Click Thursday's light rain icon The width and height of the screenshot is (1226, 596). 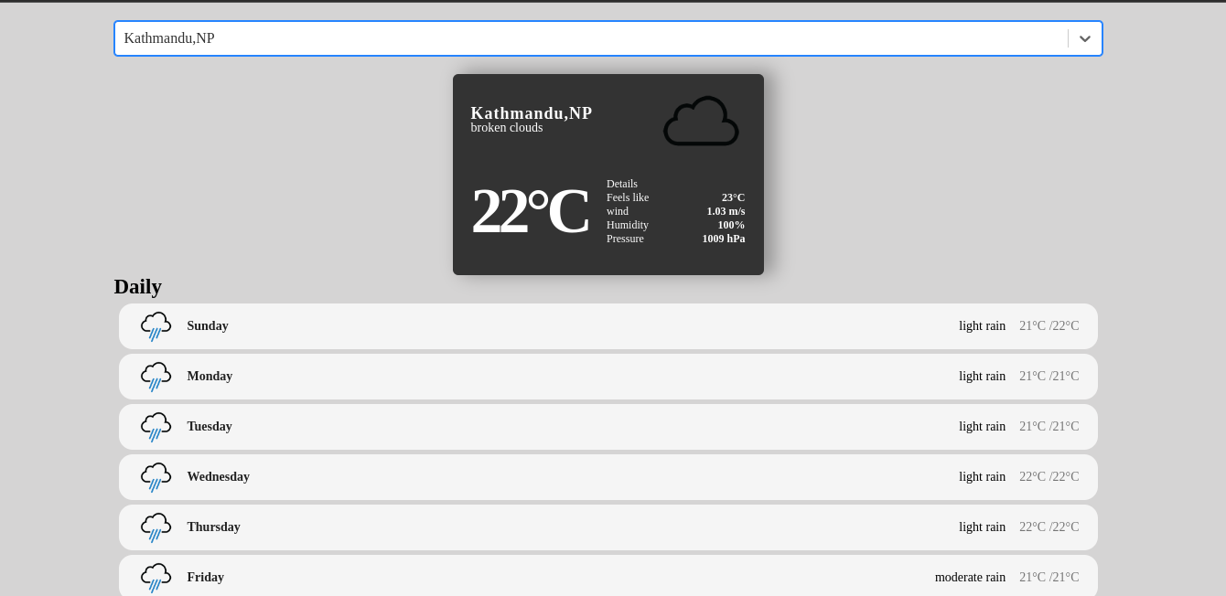tap(156, 527)
